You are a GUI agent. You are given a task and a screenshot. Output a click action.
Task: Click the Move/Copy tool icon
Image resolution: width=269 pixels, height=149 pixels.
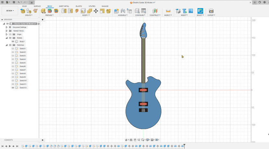tap(96, 11)
